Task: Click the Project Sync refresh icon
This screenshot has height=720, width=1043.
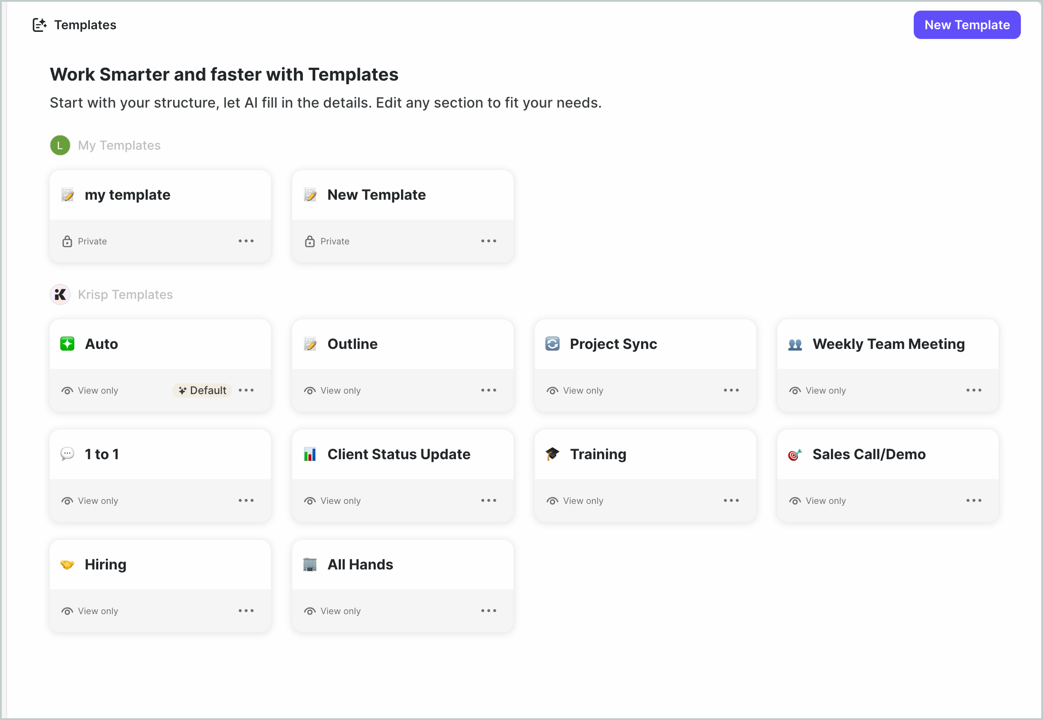Action: (552, 344)
